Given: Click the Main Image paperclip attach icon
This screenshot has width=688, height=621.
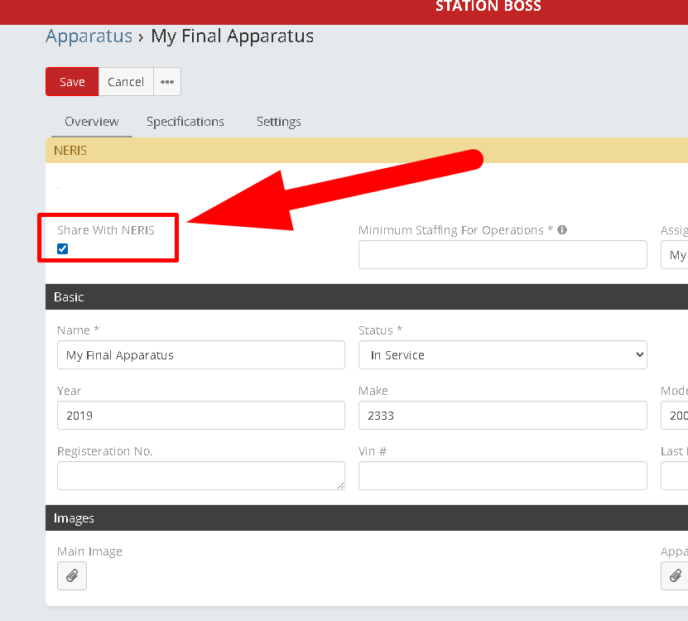Looking at the screenshot, I should point(72,575).
